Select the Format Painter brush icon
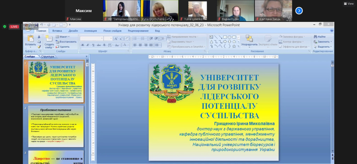 [39, 47]
